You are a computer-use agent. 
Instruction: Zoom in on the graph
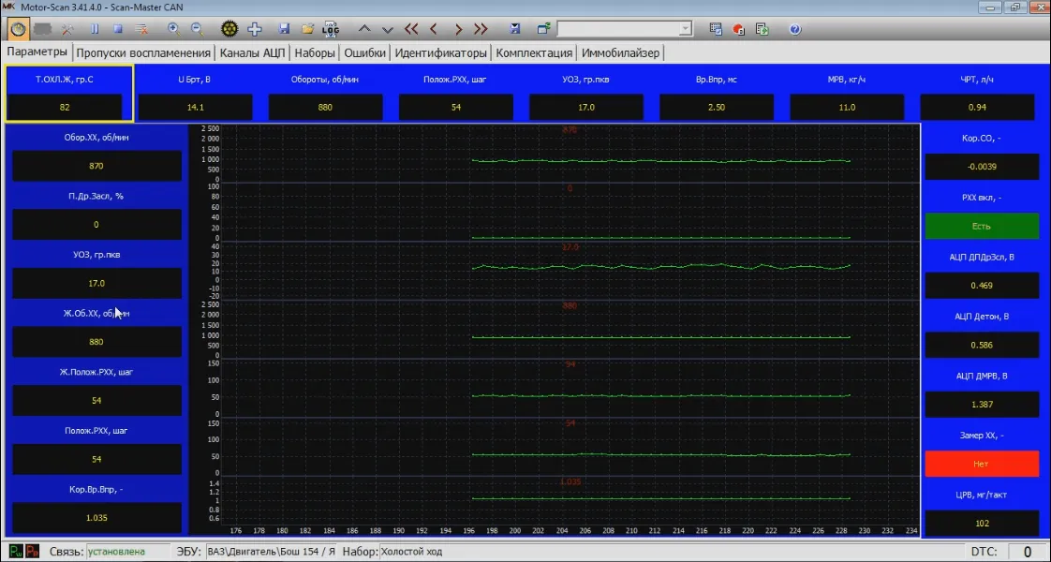pyautogui.click(x=173, y=29)
